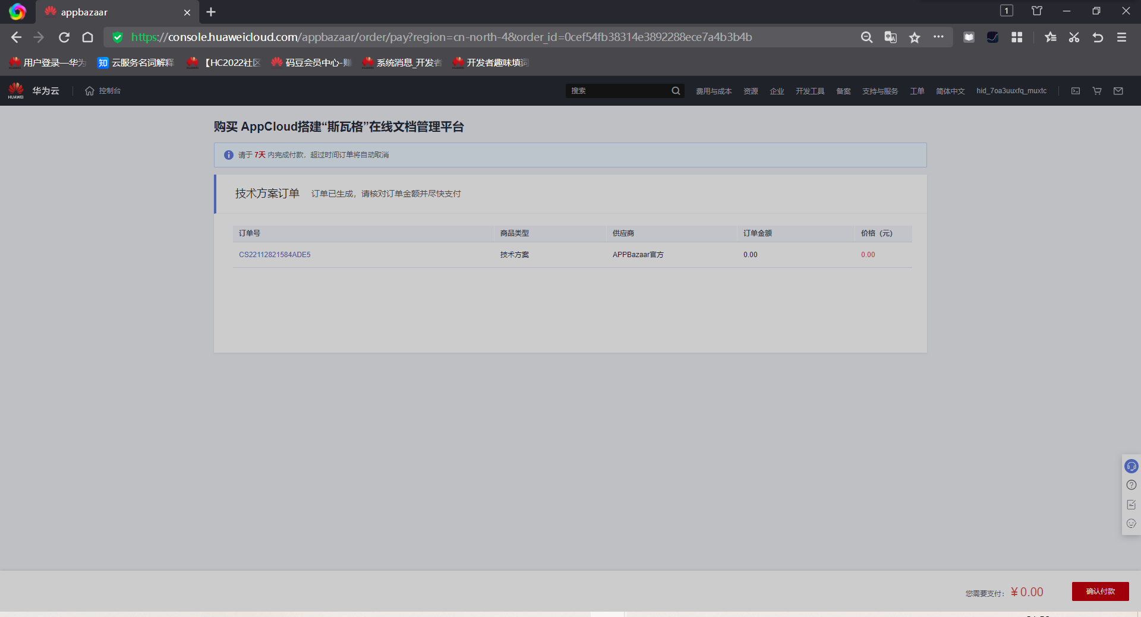Open the 支持与服务 menu
Screen dimensions: 1141x617
click(880, 91)
